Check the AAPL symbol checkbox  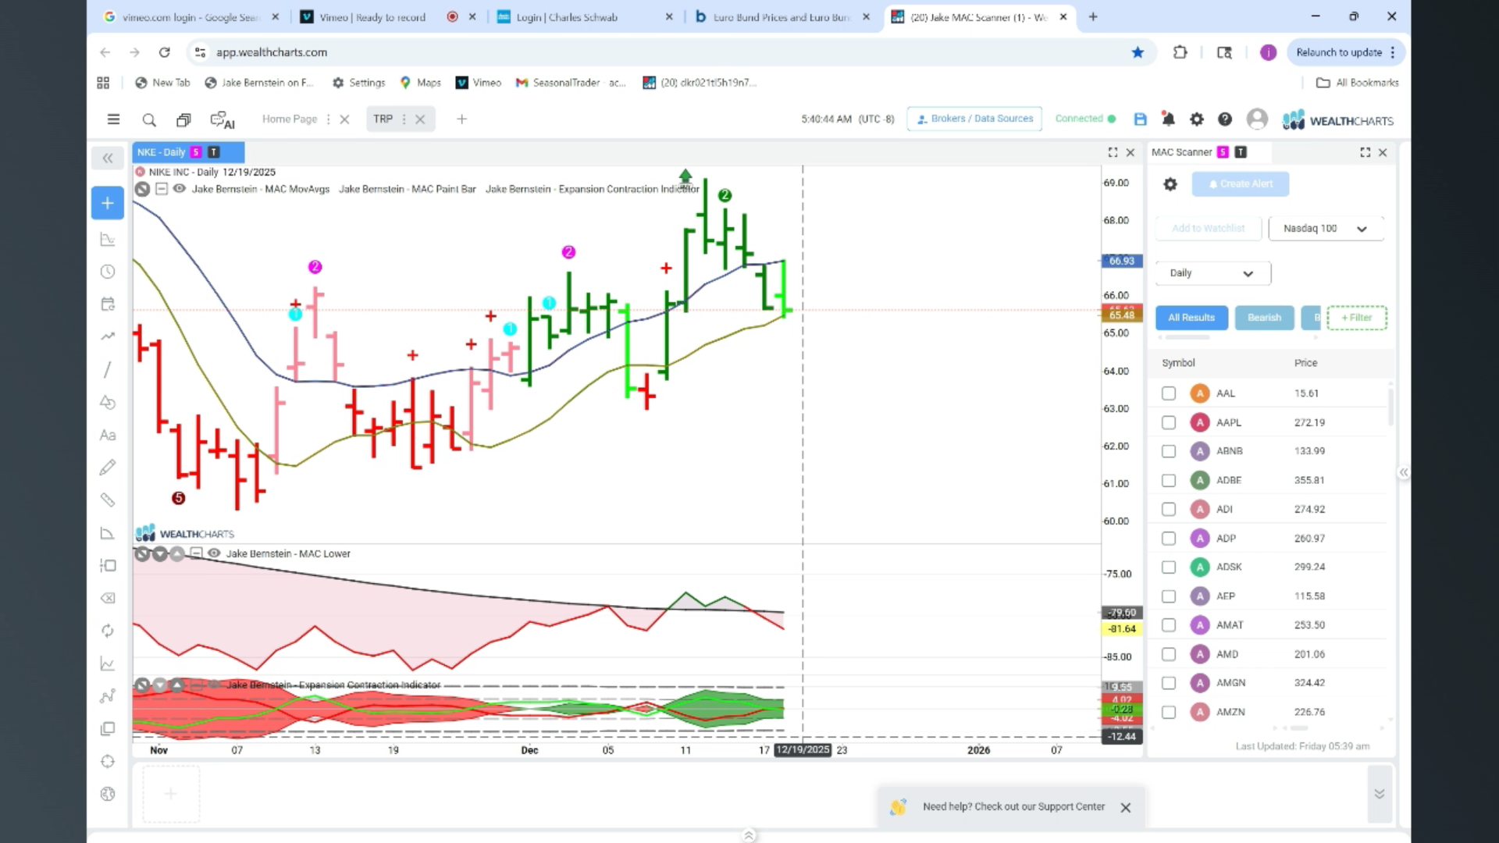(1169, 422)
